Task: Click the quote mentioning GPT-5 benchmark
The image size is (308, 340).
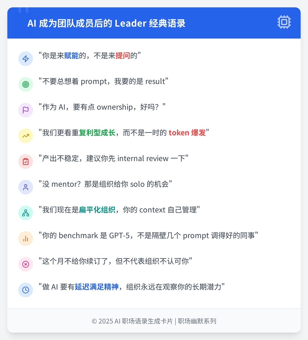Action: pyautogui.click(x=148, y=235)
